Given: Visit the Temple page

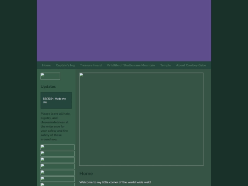Looking at the screenshot, I should coord(165,65).
